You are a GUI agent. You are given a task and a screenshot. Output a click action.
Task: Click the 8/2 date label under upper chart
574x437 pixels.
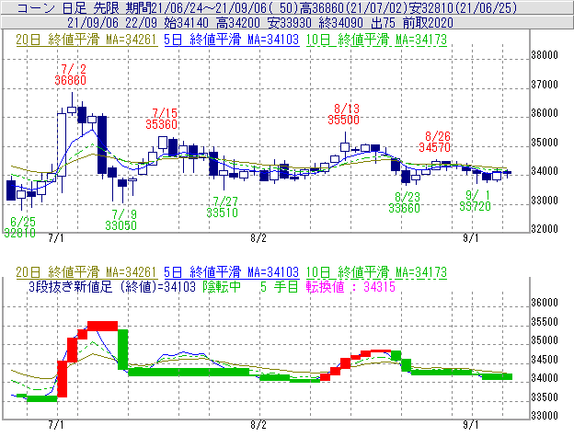tap(258, 238)
